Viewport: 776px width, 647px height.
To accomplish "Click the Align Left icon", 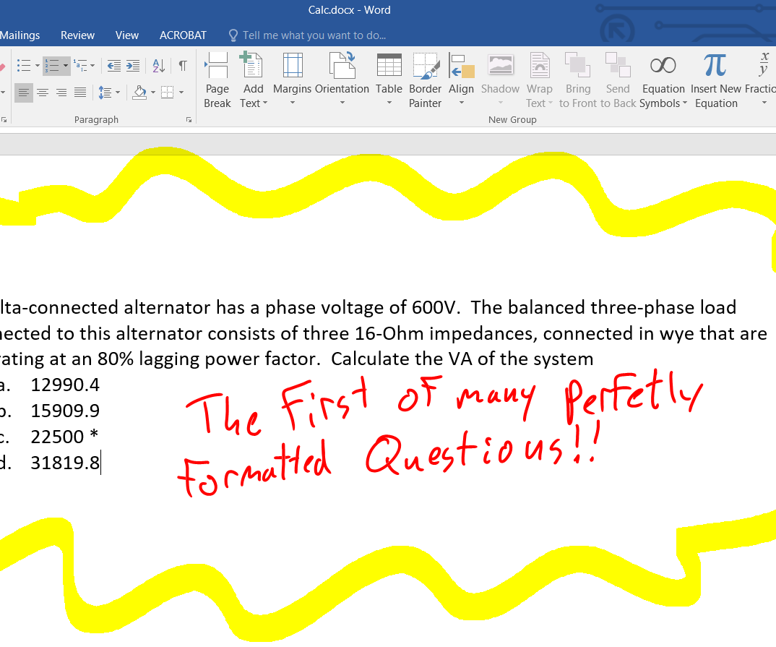I will (x=24, y=93).
